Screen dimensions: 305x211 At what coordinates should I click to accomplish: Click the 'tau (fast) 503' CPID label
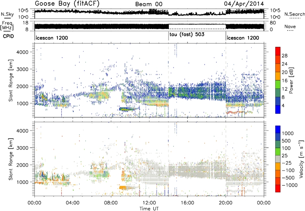(187, 35)
